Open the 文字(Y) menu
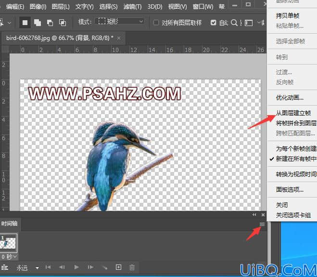This screenshot has height=277, width=317. pyautogui.click(x=84, y=7)
